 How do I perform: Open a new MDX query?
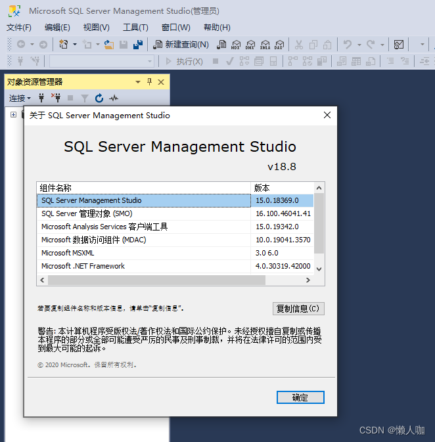pos(236,45)
